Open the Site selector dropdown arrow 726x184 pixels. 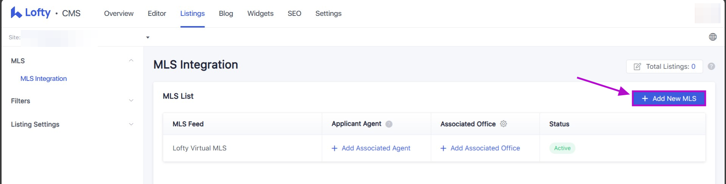[148, 37]
